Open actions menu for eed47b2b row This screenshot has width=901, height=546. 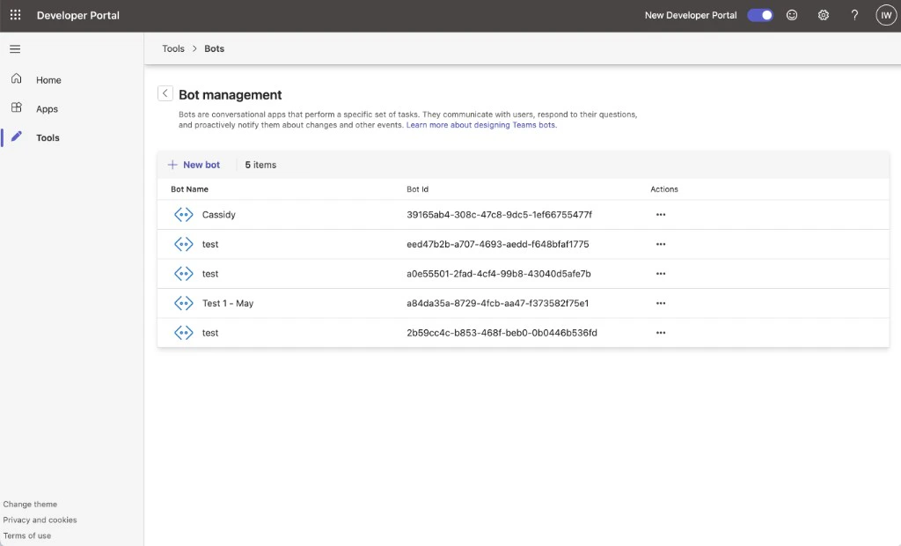[x=661, y=244]
